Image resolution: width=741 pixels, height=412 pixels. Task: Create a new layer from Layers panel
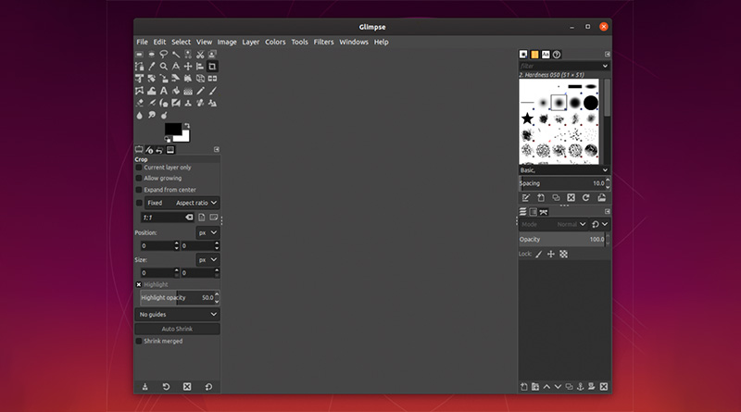click(x=523, y=386)
